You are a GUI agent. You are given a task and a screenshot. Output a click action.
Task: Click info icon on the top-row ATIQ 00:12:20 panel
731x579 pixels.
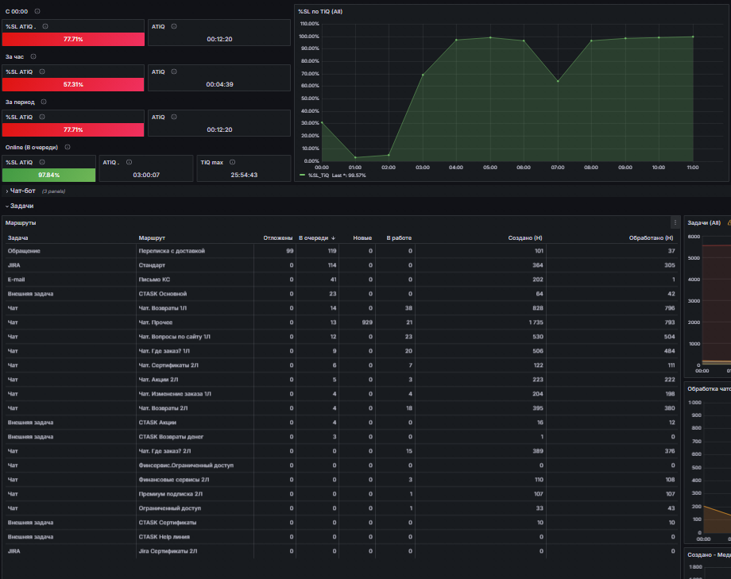click(x=174, y=26)
